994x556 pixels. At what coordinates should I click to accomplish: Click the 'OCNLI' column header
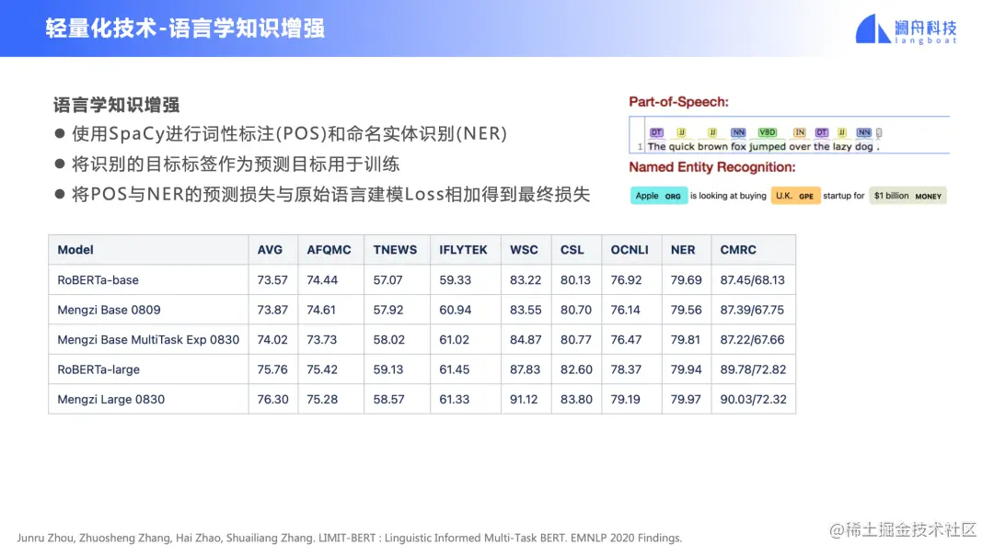click(630, 249)
